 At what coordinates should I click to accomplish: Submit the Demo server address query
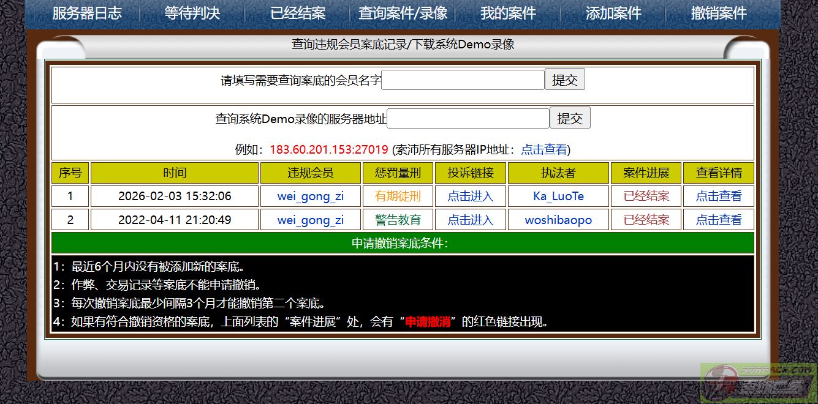(x=570, y=119)
